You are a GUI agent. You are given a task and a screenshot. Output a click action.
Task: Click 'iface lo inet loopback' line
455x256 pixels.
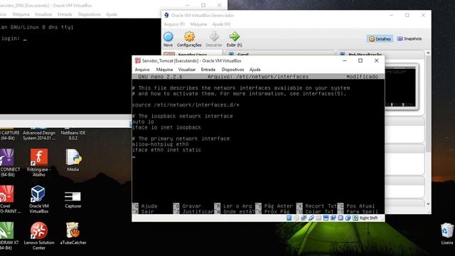tap(166, 127)
